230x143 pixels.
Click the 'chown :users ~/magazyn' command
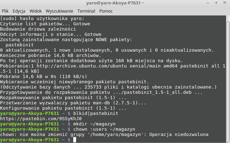click(x=104, y=129)
